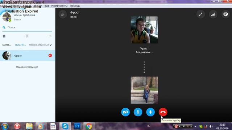Go to Skype home icon
Screen dimensions: 232x130
4,36
